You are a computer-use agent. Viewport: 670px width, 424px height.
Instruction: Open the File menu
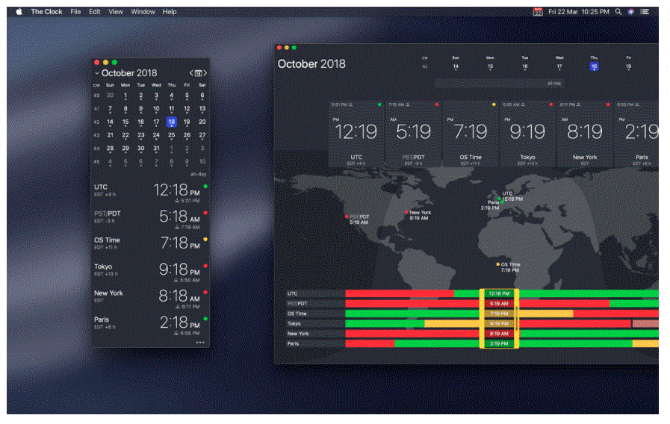(x=75, y=12)
